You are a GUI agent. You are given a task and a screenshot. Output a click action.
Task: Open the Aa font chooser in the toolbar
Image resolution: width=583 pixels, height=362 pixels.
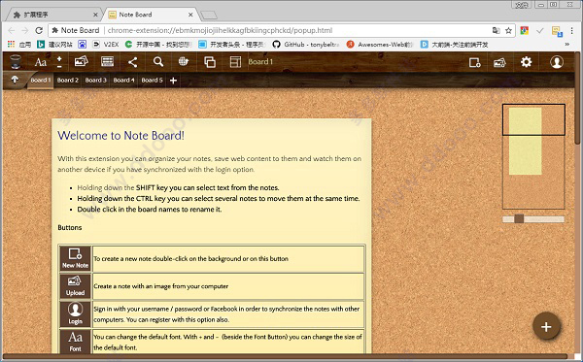[41, 62]
